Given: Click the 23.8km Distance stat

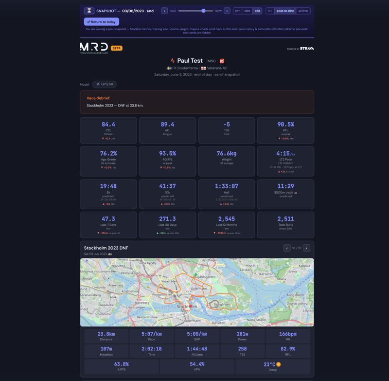Looking at the screenshot, I should click(x=106, y=336).
